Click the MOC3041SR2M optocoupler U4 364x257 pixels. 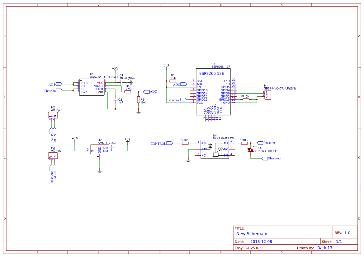215,149
